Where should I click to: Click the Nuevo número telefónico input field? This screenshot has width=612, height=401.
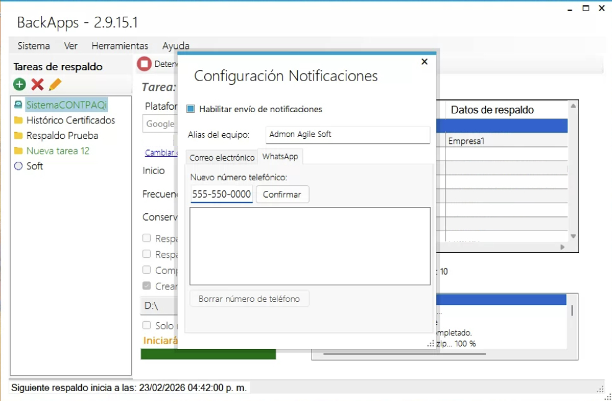[222, 194]
